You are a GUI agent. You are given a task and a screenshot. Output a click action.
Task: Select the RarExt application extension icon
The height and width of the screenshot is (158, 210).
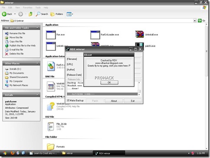click(x=51, y=66)
